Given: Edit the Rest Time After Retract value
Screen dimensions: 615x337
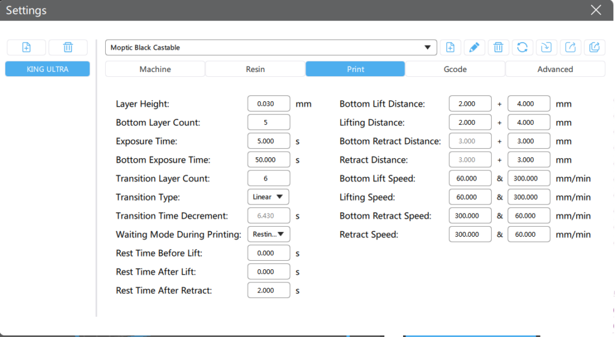Looking at the screenshot, I should [x=268, y=290].
